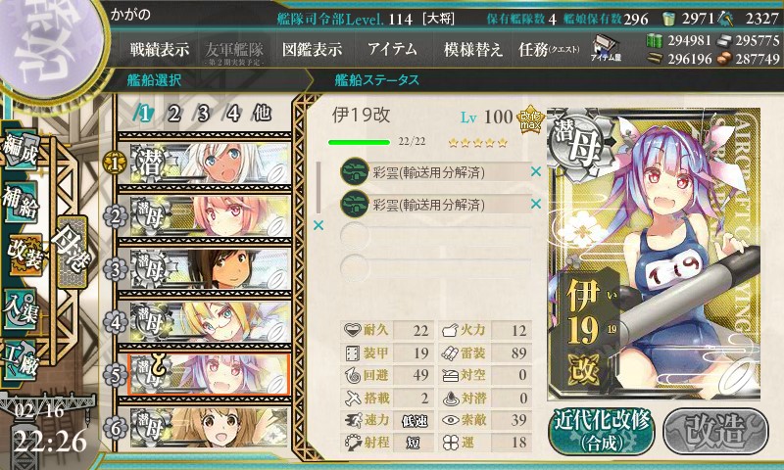This screenshot has height=470, width=784.
Task: Return to 母港 home port icon
Action: pyautogui.click(x=72, y=252)
